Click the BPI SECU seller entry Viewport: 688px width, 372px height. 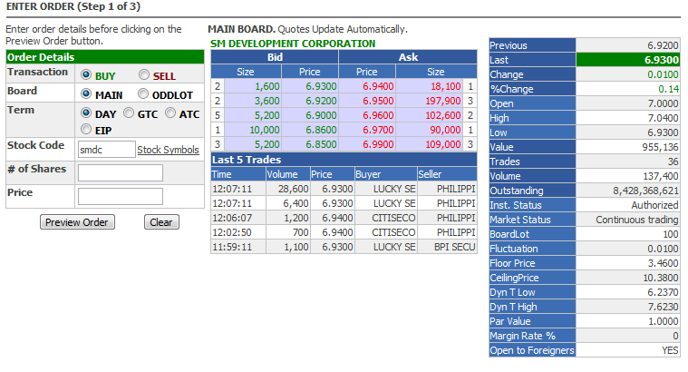(x=454, y=247)
